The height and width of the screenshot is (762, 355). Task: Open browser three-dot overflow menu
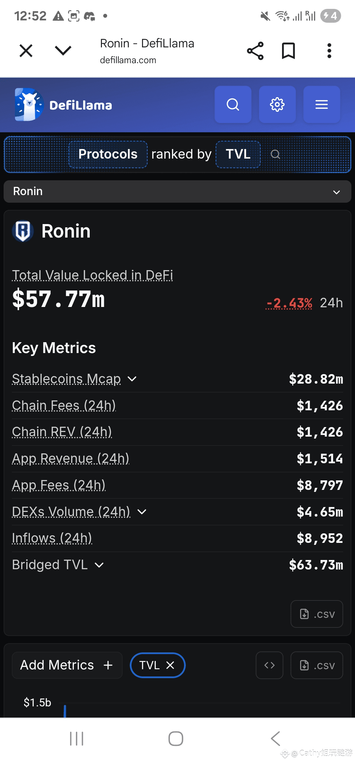[329, 51]
